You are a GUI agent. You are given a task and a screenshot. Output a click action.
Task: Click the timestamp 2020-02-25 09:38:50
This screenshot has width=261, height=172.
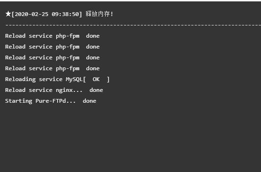[x=47, y=14]
